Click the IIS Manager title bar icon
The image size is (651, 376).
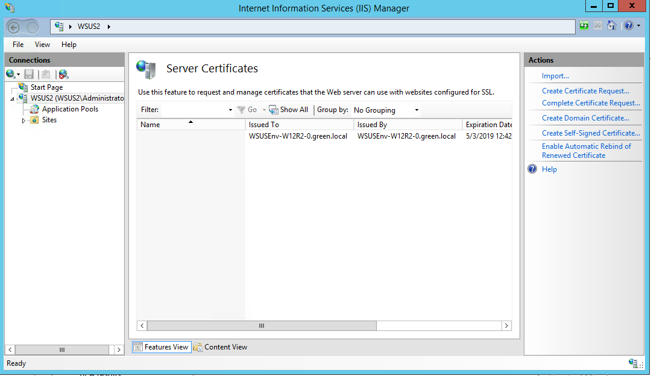tap(10, 8)
